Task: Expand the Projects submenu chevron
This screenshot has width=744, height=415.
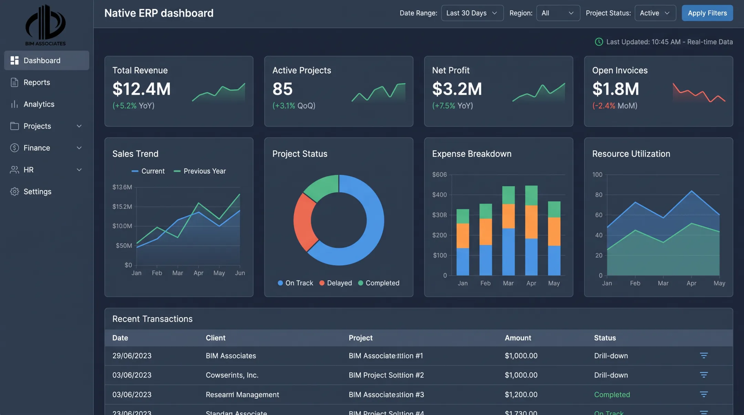Action: point(79,126)
